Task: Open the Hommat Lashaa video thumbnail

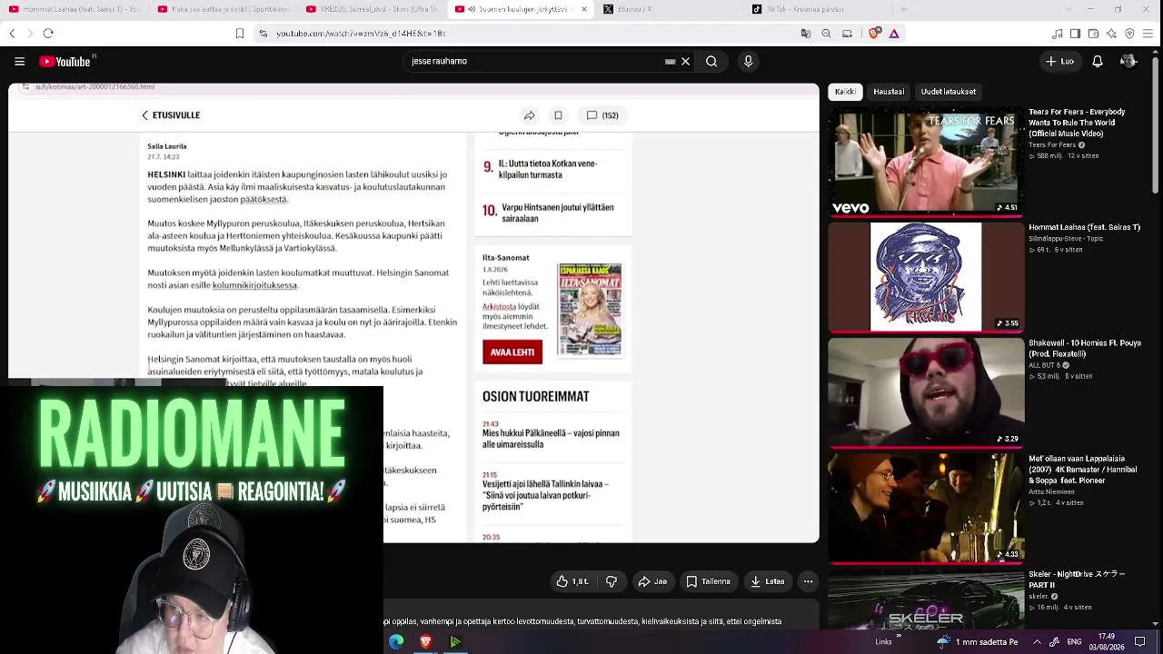Action: point(926,277)
